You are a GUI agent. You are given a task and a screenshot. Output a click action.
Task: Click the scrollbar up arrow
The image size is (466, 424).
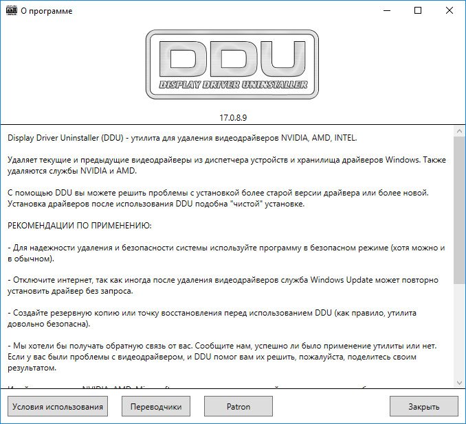[x=459, y=131]
